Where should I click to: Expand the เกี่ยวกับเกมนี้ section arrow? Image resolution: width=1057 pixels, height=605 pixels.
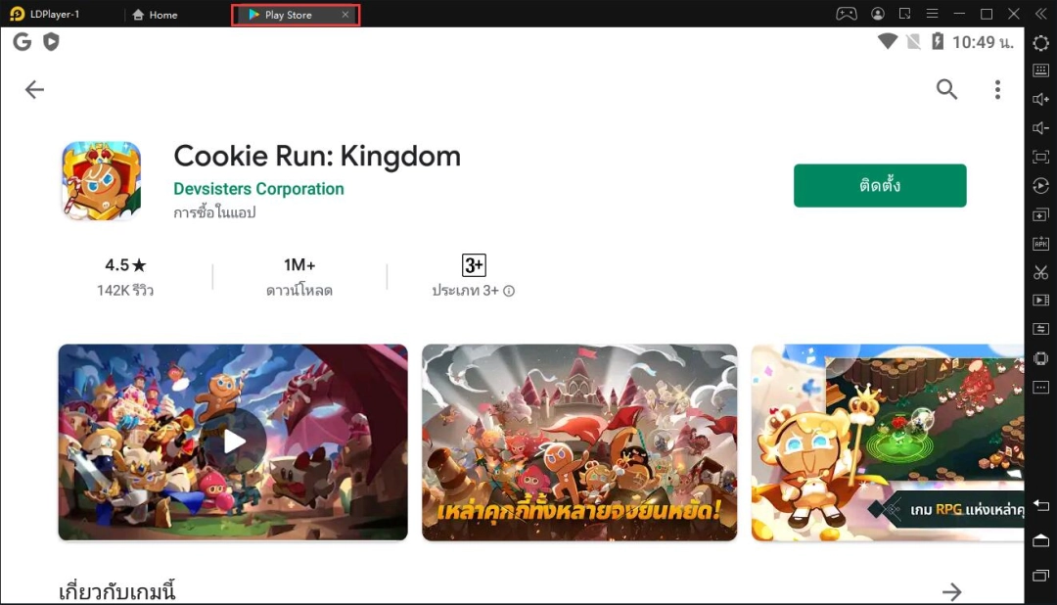[x=952, y=591]
